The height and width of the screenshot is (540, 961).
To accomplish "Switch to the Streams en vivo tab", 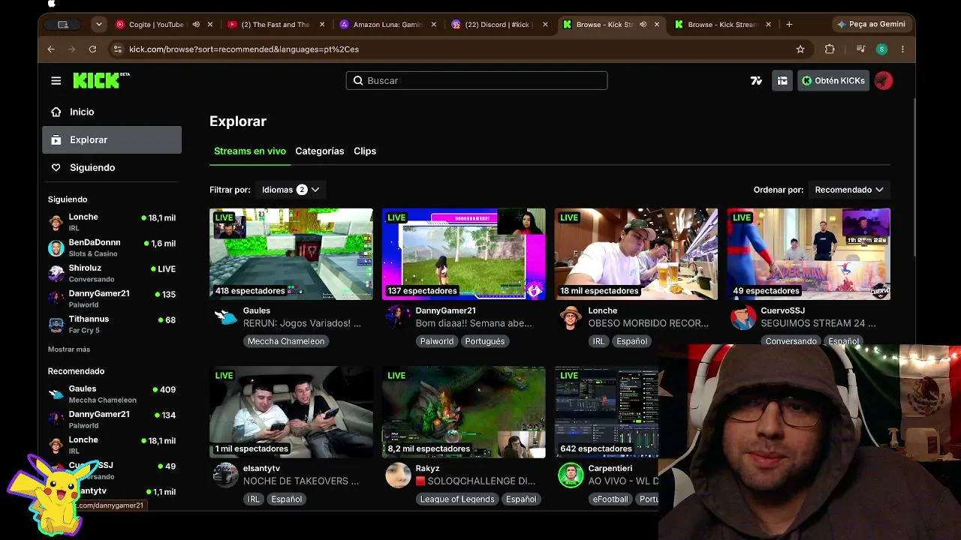I will pos(250,151).
